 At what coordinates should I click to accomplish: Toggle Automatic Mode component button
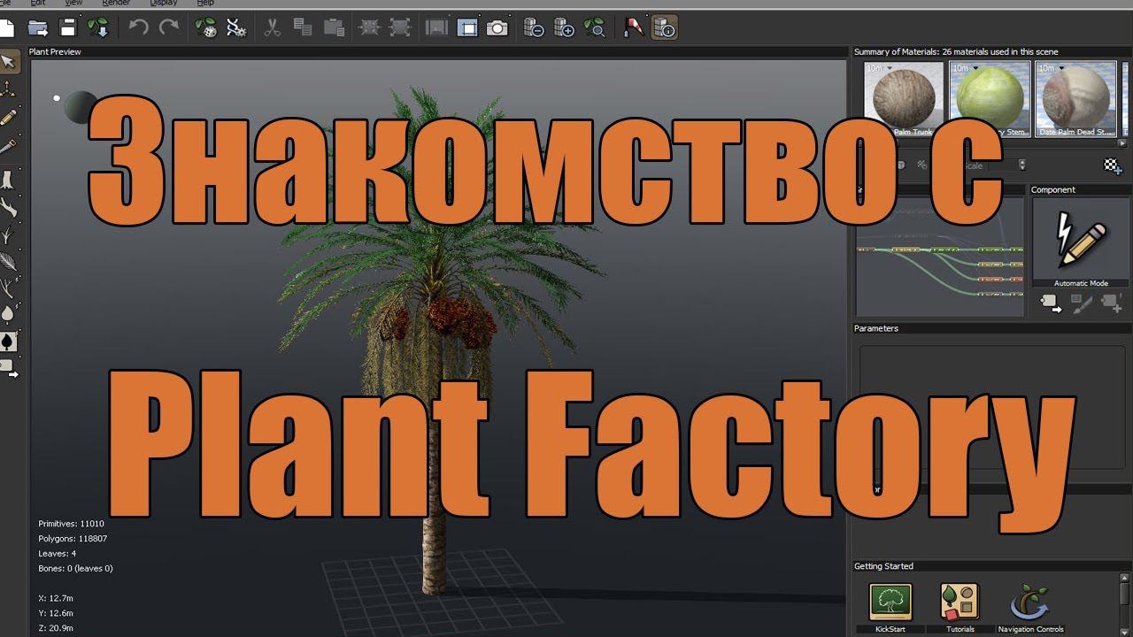click(x=1081, y=242)
